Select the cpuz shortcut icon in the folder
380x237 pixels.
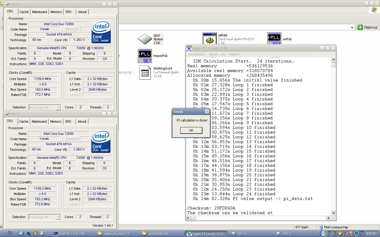145,39
